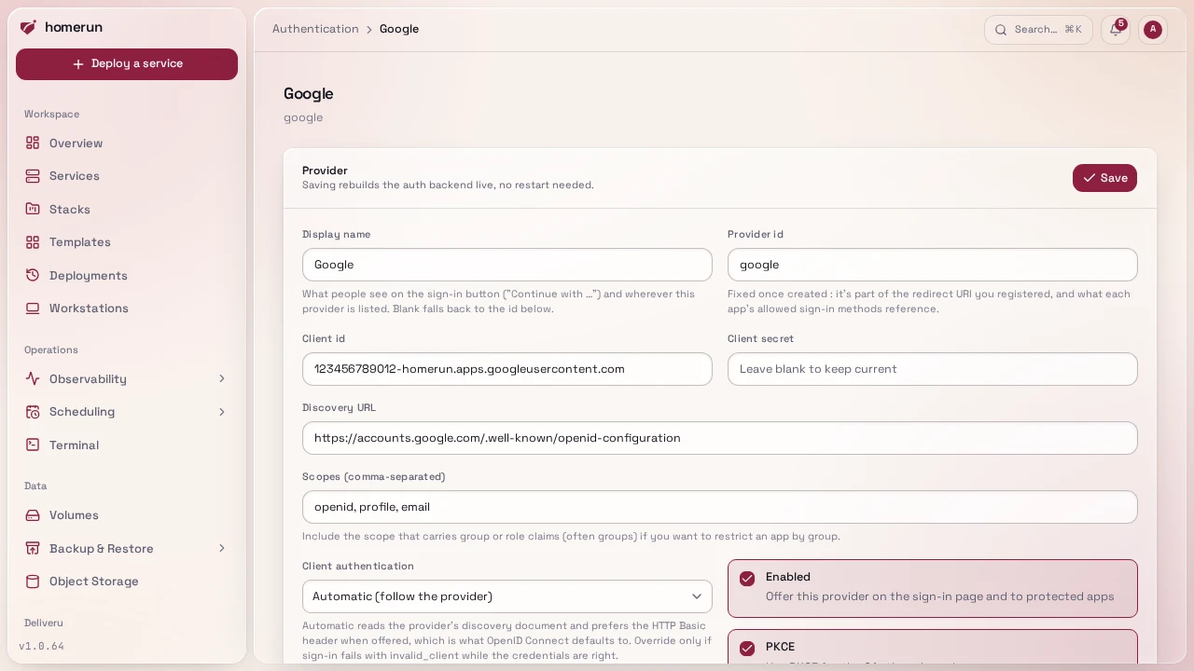
Task: Toggle the Enabled checkbox
Action: click(x=747, y=579)
